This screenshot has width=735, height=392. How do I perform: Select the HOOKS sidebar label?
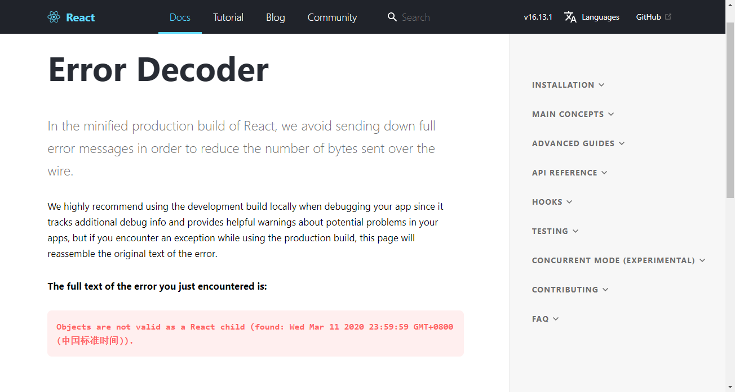point(547,202)
